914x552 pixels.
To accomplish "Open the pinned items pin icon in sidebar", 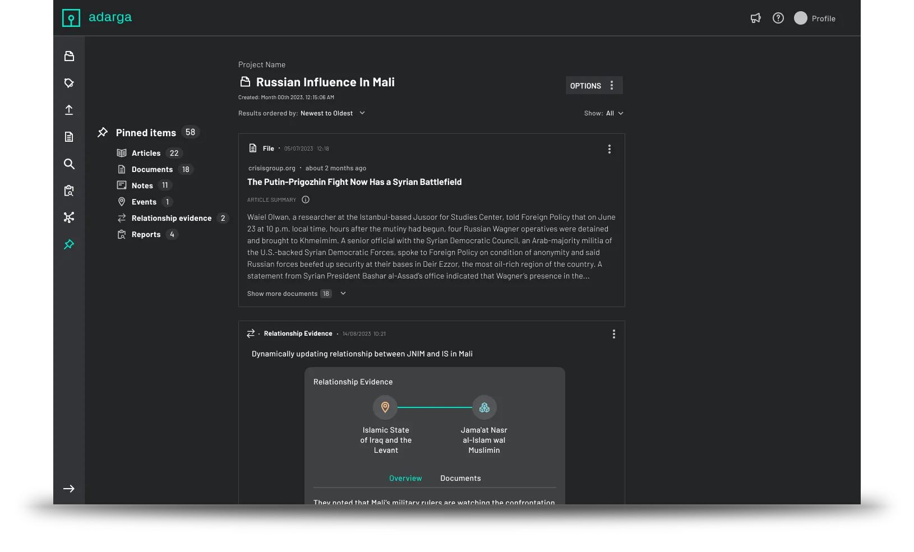I will coord(69,244).
